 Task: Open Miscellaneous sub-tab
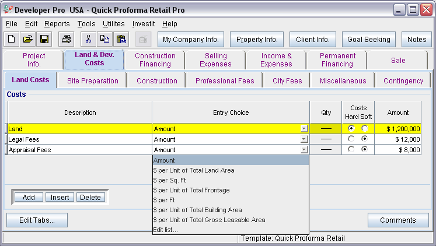click(343, 81)
